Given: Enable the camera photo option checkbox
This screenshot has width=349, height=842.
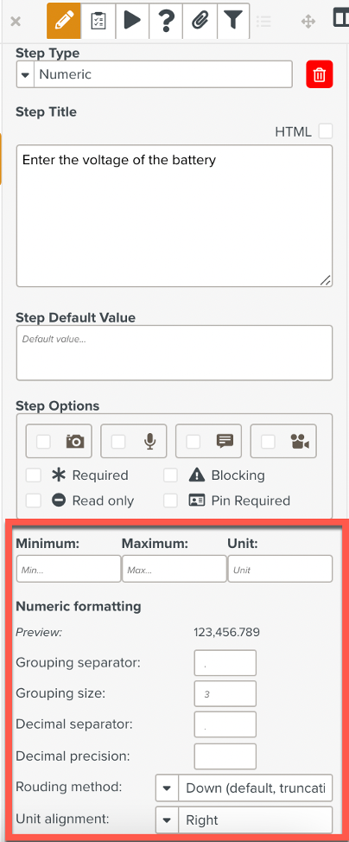Looking at the screenshot, I should [x=43, y=442].
